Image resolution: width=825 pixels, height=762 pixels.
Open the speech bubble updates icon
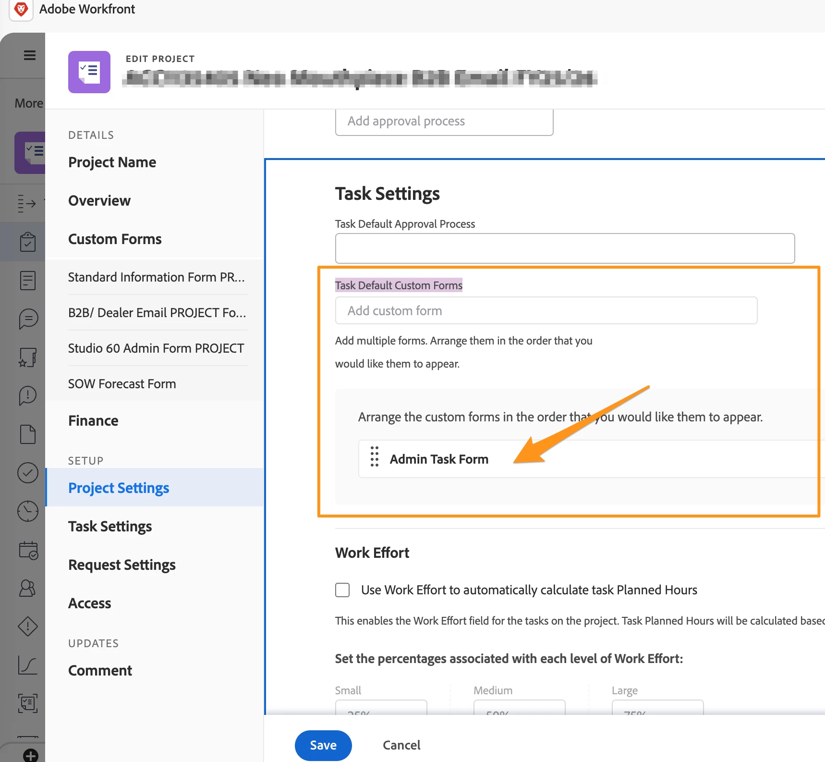coord(28,319)
